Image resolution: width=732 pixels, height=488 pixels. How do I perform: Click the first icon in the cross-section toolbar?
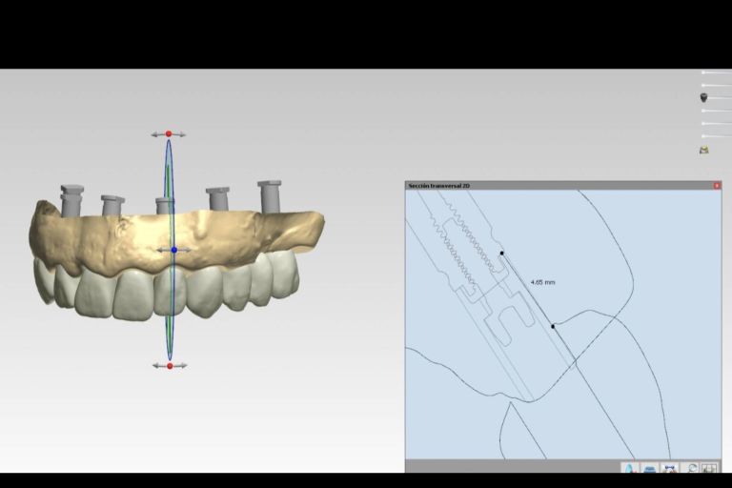tap(629, 468)
